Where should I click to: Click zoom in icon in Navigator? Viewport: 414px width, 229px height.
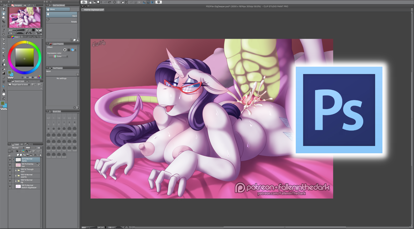[x=30, y=30]
